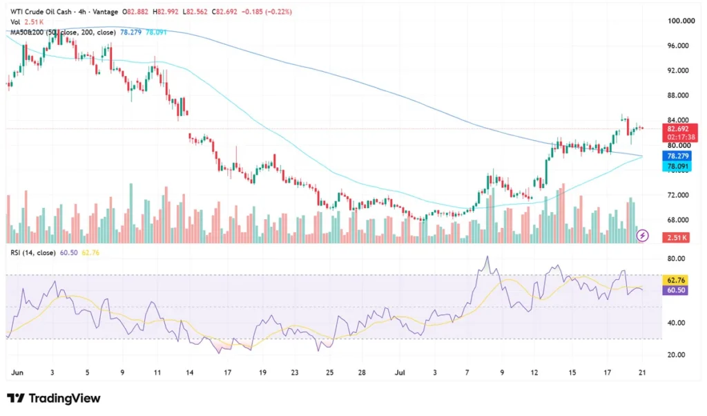Click the 100.000 price axis label

click(x=681, y=21)
